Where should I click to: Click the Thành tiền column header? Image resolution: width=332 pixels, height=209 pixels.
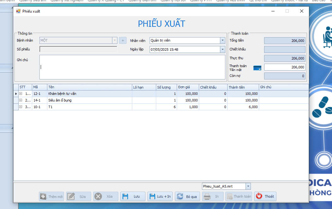tap(243, 87)
